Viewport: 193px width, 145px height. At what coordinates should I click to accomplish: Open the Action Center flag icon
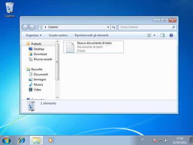[155, 140]
